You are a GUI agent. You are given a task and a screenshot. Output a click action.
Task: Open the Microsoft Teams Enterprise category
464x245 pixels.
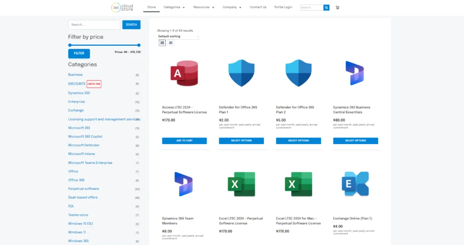click(90, 163)
